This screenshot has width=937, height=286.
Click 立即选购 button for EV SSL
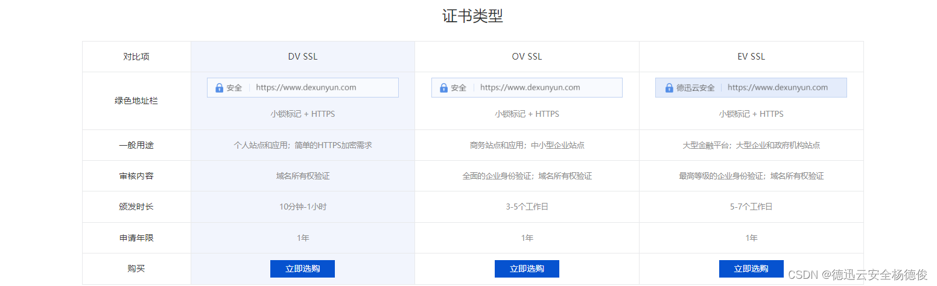coord(751,269)
